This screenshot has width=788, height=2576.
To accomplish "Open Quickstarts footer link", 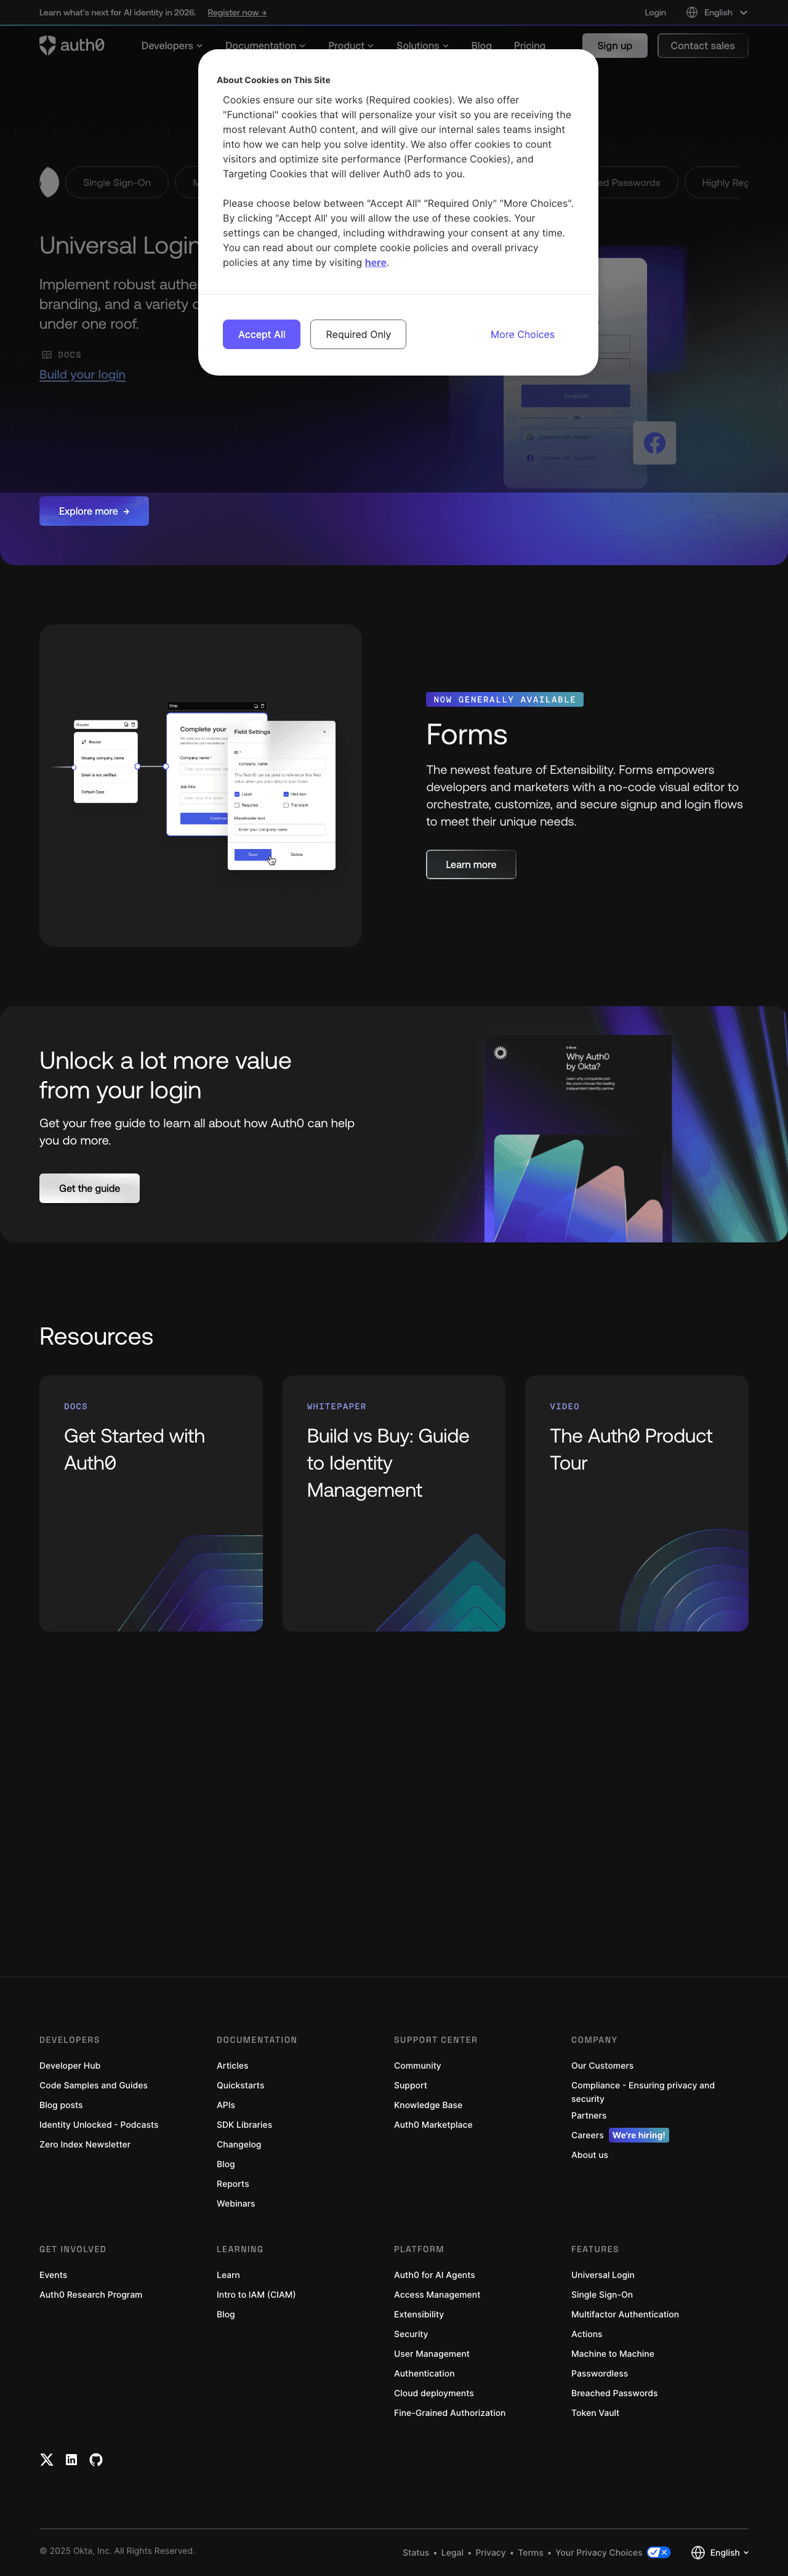I will 240,2086.
